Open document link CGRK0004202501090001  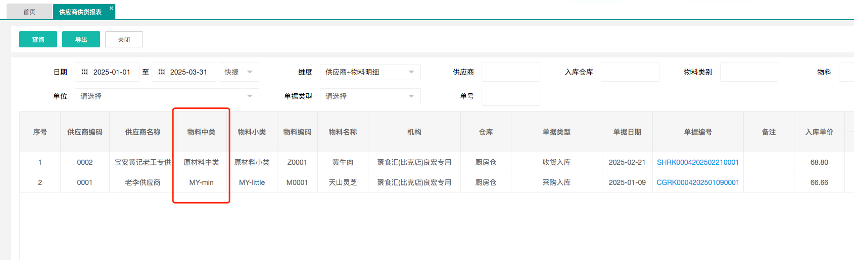[x=697, y=182]
